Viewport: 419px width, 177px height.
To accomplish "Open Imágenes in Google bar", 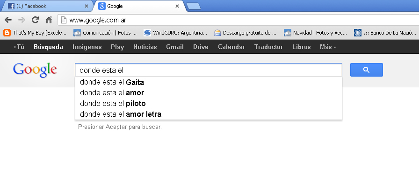I will [x=87, y=47].
